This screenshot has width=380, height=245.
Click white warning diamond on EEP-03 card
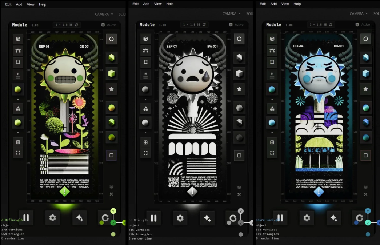(192, 192)
